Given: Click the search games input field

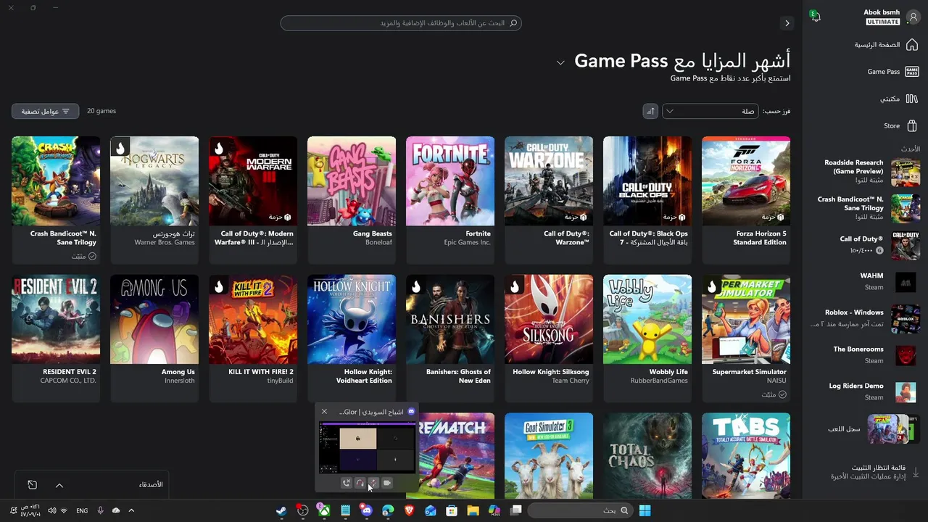Looking at the screenshot, I should pyautogui.click(x=401, y=23).
